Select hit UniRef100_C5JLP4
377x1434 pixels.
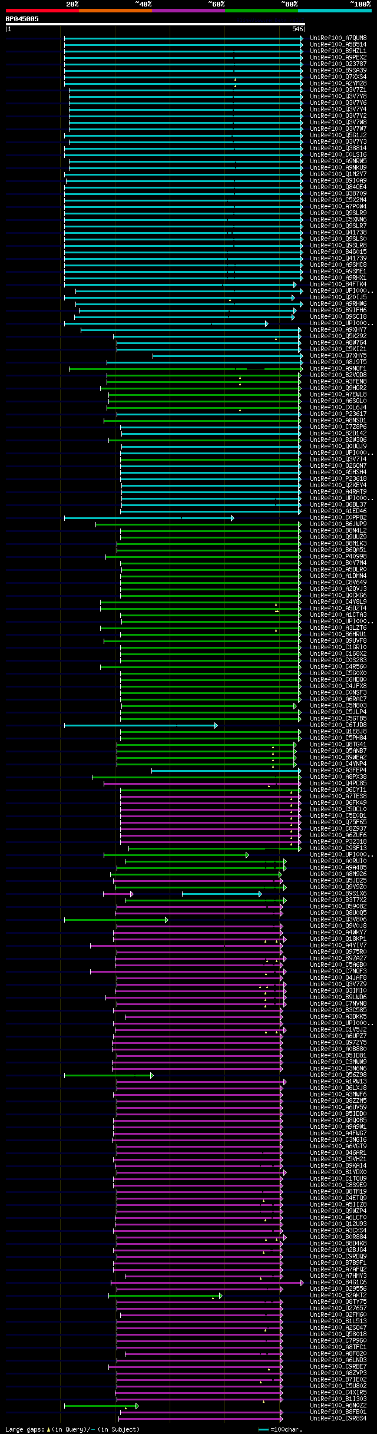(338, 712)
